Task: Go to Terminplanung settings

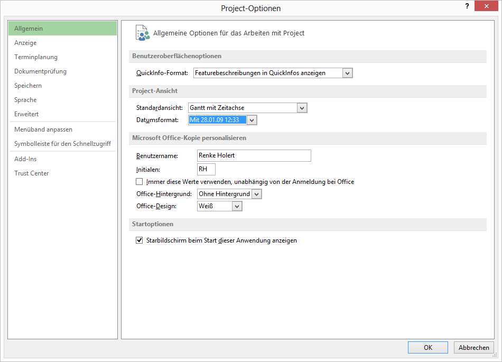Action: 63,57
